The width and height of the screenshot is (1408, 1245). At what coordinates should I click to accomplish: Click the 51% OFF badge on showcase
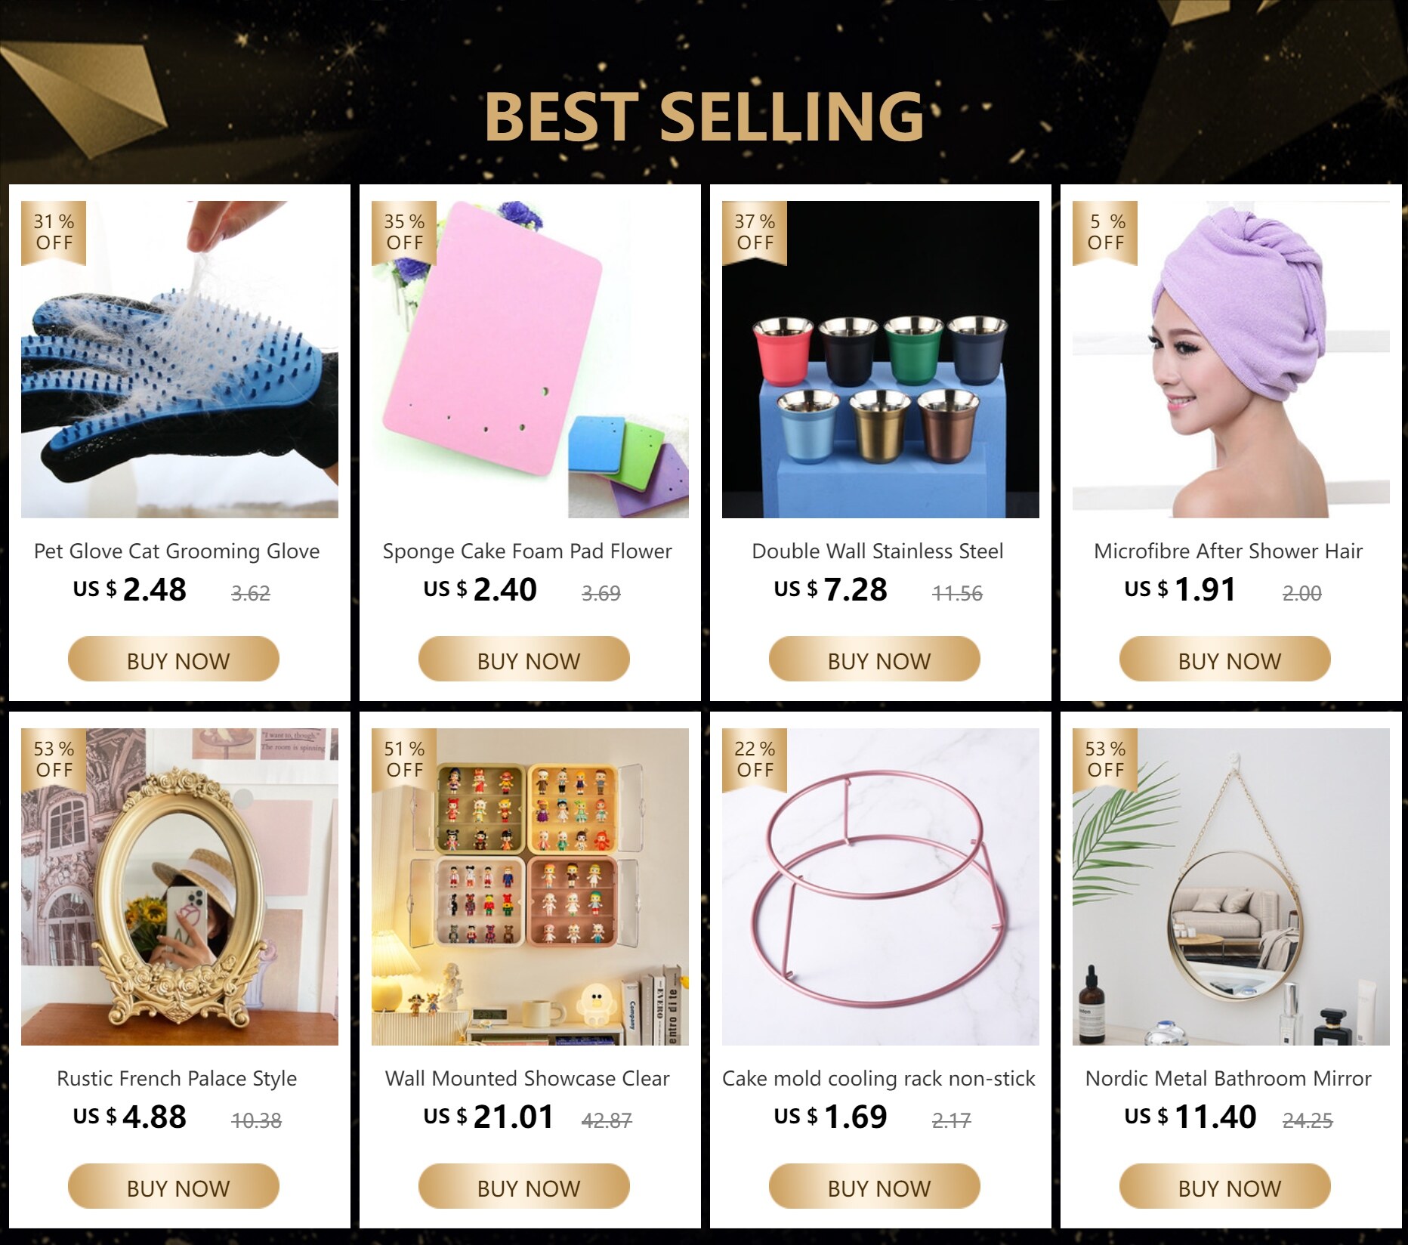pos(404,760)
